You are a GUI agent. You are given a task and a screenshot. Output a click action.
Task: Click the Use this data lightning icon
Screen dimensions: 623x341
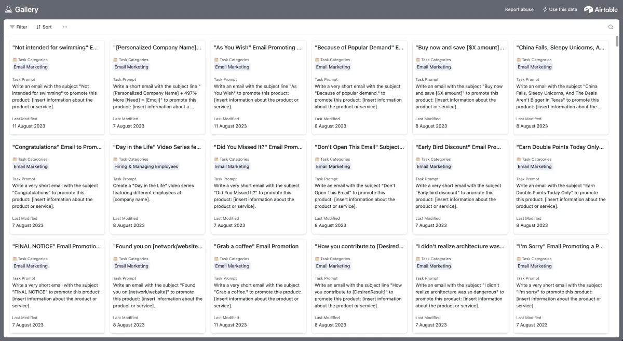coord(545,9)
